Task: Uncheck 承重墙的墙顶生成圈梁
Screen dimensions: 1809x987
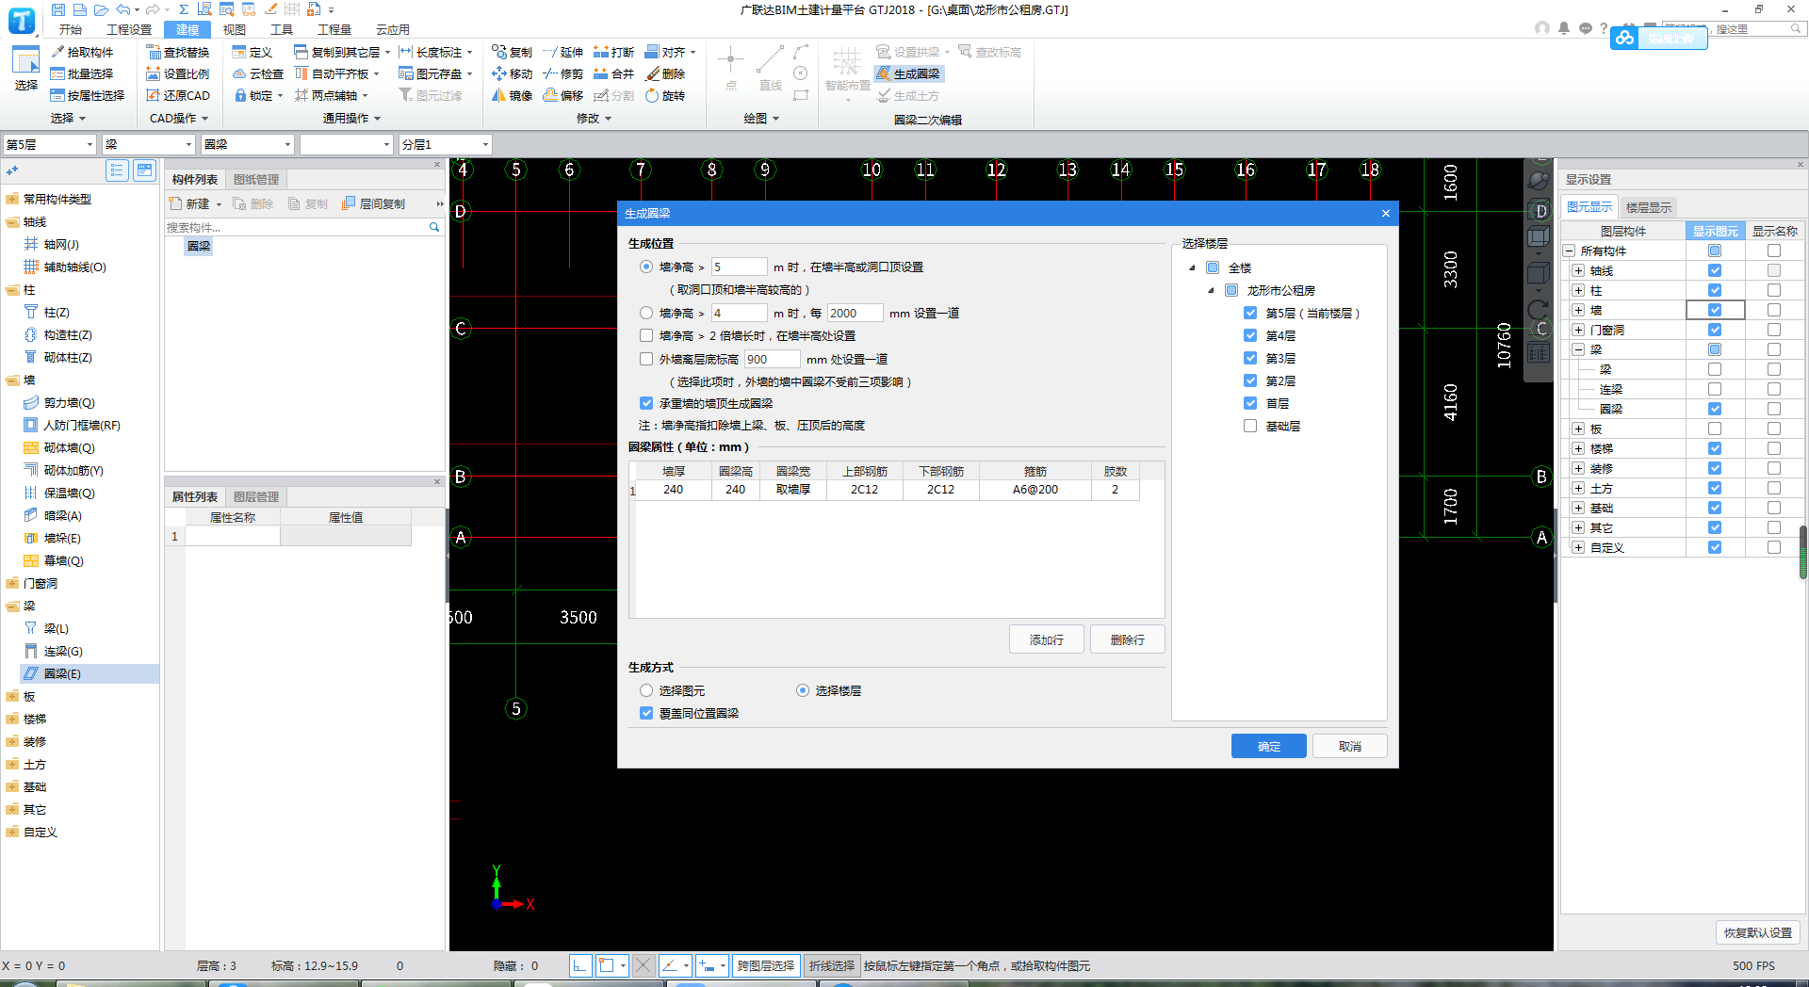Action: pyautogui.click(x=646, y=403)
